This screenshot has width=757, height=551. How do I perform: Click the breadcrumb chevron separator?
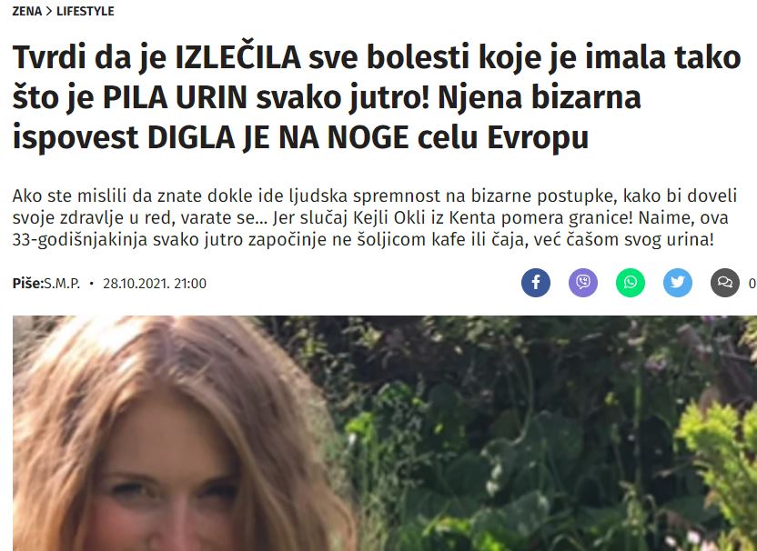(x=49, y=11)
